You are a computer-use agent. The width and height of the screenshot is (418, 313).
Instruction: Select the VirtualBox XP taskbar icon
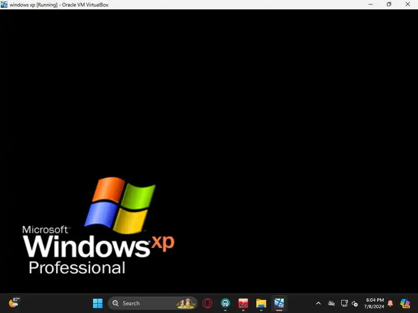279,303
